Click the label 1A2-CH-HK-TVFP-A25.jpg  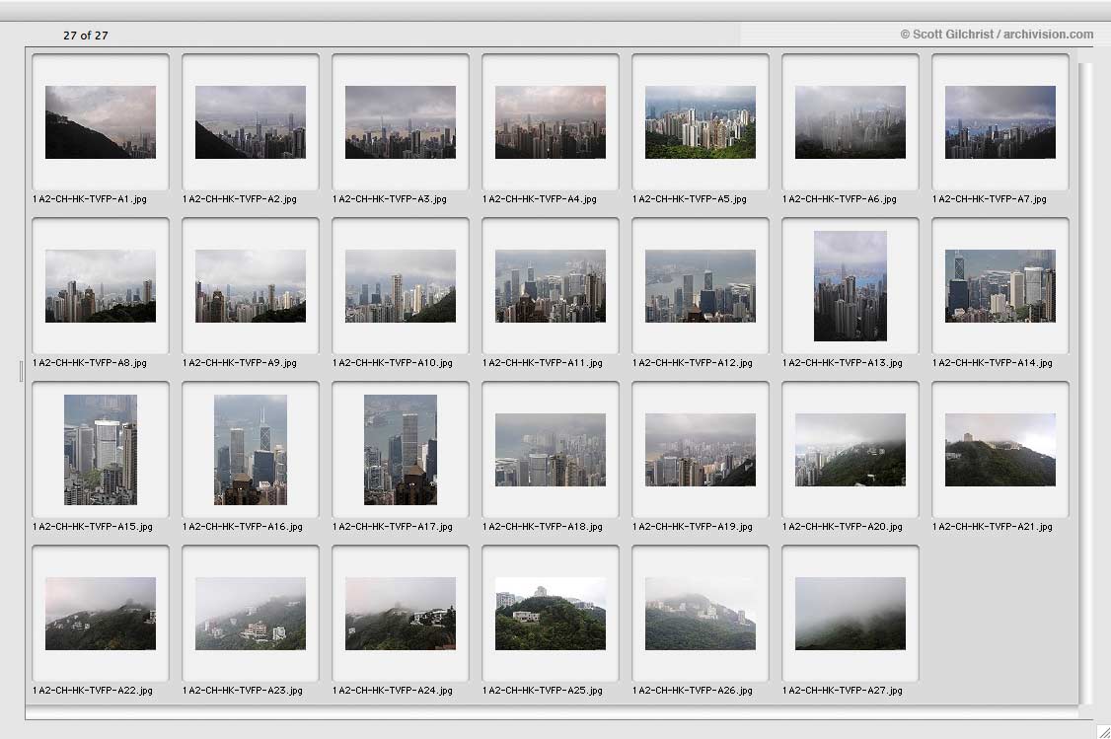(542, 690)
